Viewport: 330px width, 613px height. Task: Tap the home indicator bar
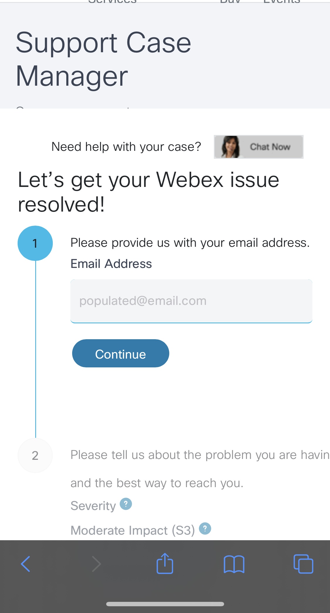[x=165, y=604]
